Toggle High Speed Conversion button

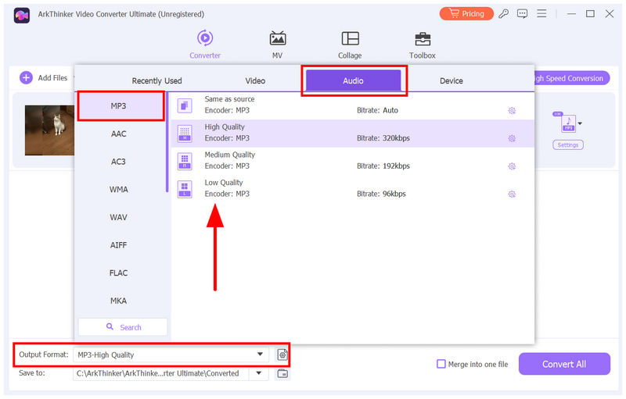(572, 78)
